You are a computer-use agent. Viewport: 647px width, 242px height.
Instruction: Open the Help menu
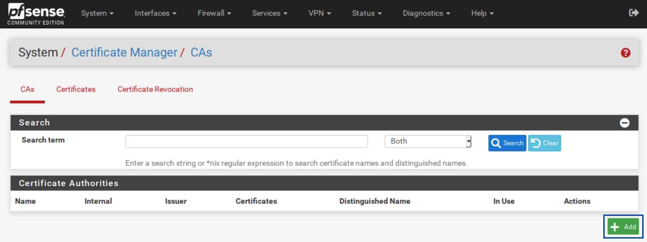pos(482,13)
